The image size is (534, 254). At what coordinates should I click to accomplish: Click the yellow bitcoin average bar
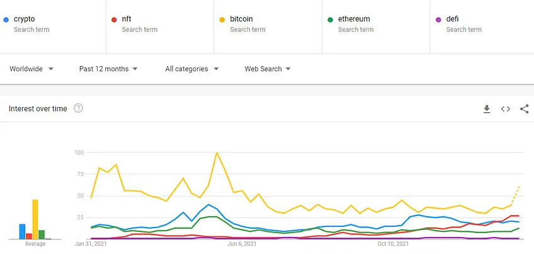pyautogui.click(x=35, y=219)
